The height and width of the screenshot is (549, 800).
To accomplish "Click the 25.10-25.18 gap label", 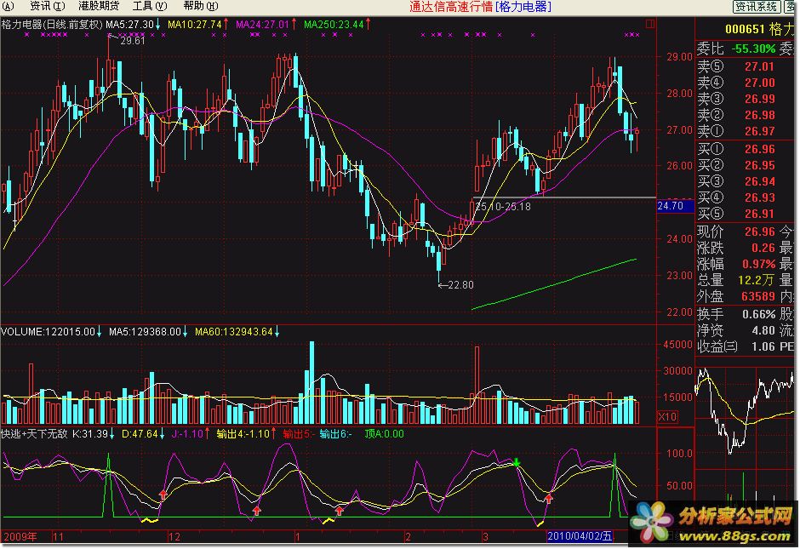I will [503, 207].
